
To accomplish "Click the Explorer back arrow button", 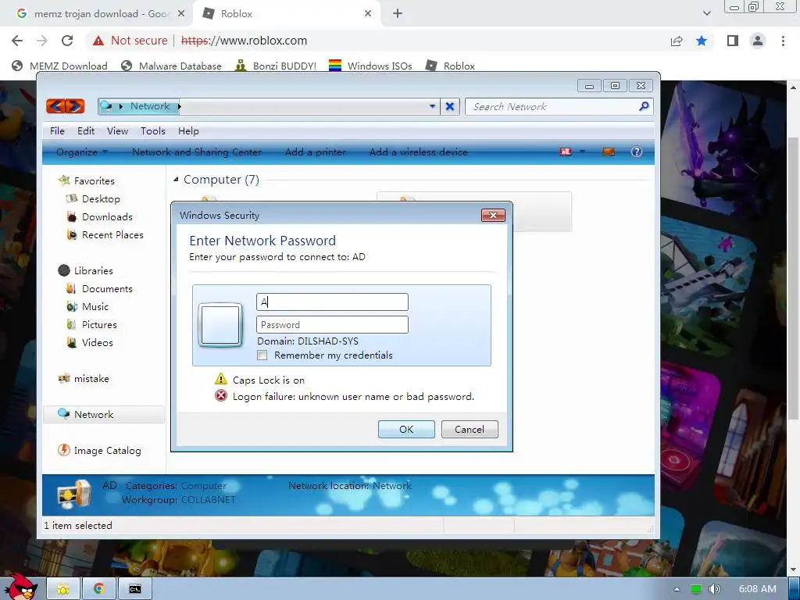I will coord(55,106).
